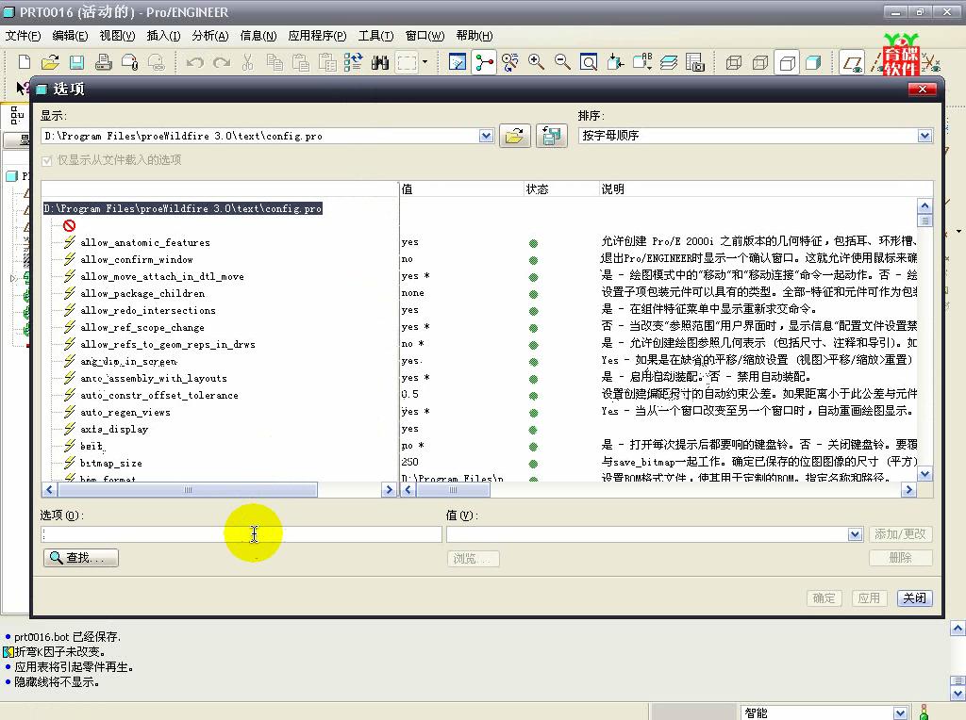The width and height of the screenshot is (966, 720).
Task: Click the Copy icon in the toolbar
Action: tap(275, 62)
